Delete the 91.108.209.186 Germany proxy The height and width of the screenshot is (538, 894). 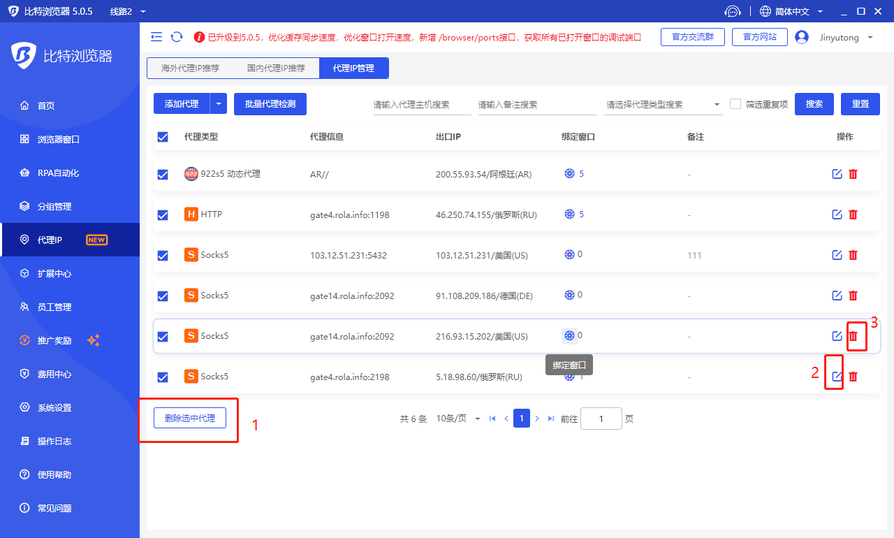point(853,296)
